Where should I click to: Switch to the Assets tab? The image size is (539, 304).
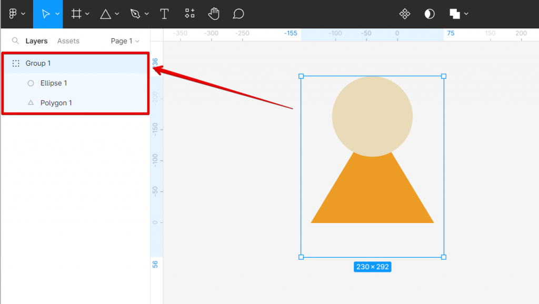click(68, 41)
